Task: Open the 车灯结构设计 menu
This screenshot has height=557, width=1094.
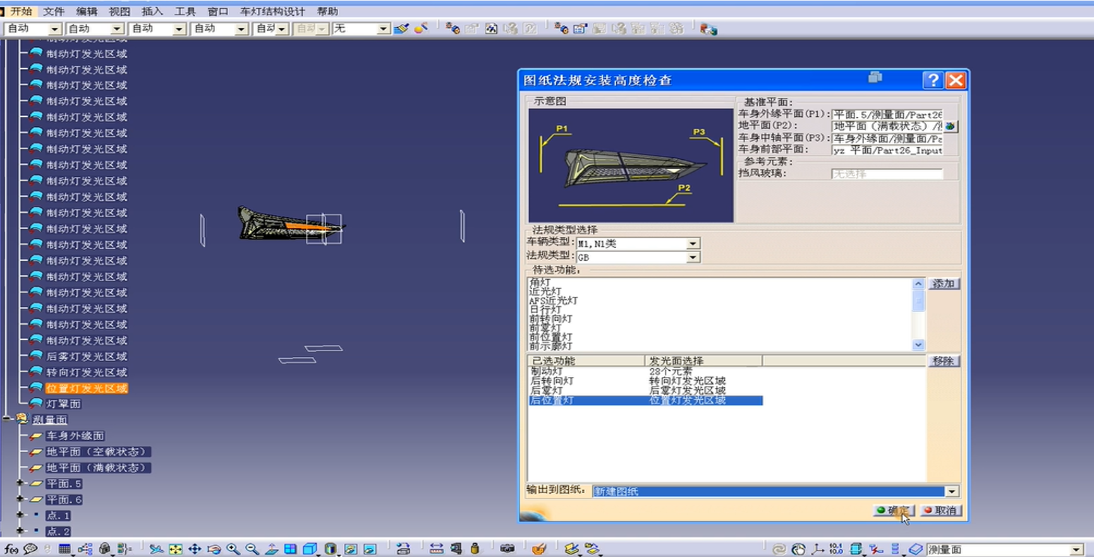Action: point(272,11)
